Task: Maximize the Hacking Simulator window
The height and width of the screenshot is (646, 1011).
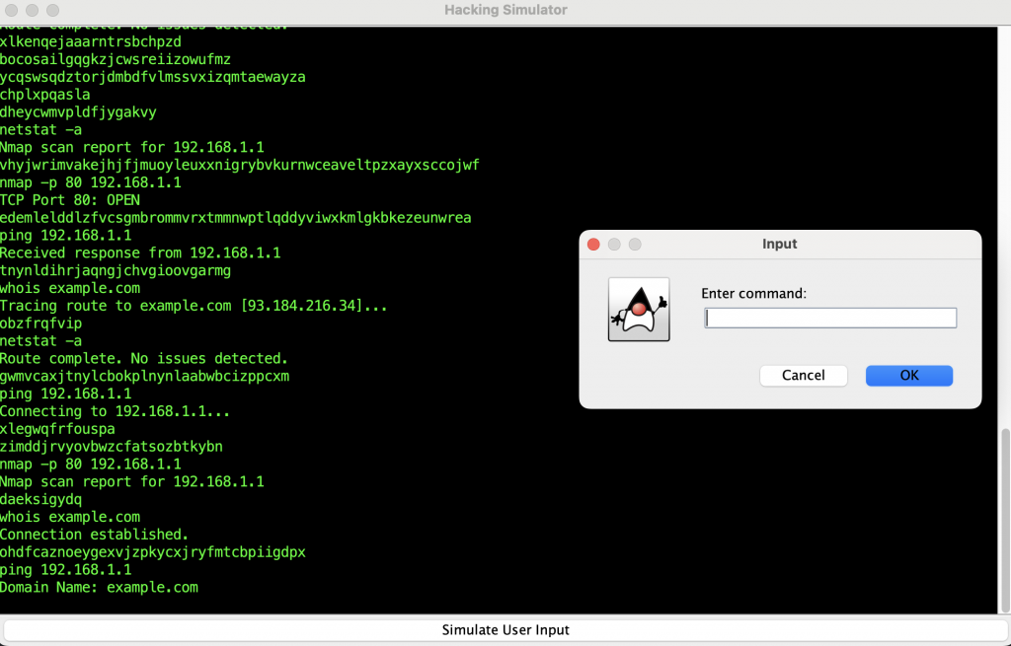Action: coord(51,10)
